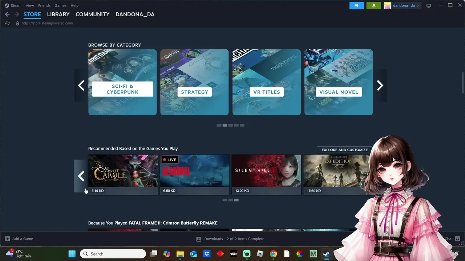
Task: Open Google Chrome from the taskbar
Action: click(x=273, y=254)
